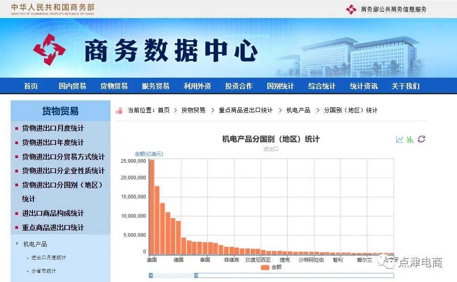Image resolution: width=457 pixels, height=282 pixels.
Task: Click the 商务部公共商务信息服务 header link
Action: coord(394,9)
